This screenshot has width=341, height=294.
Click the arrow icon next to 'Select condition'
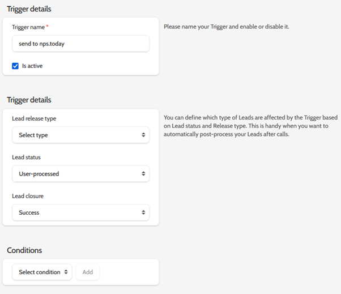[x=66, y=272]
